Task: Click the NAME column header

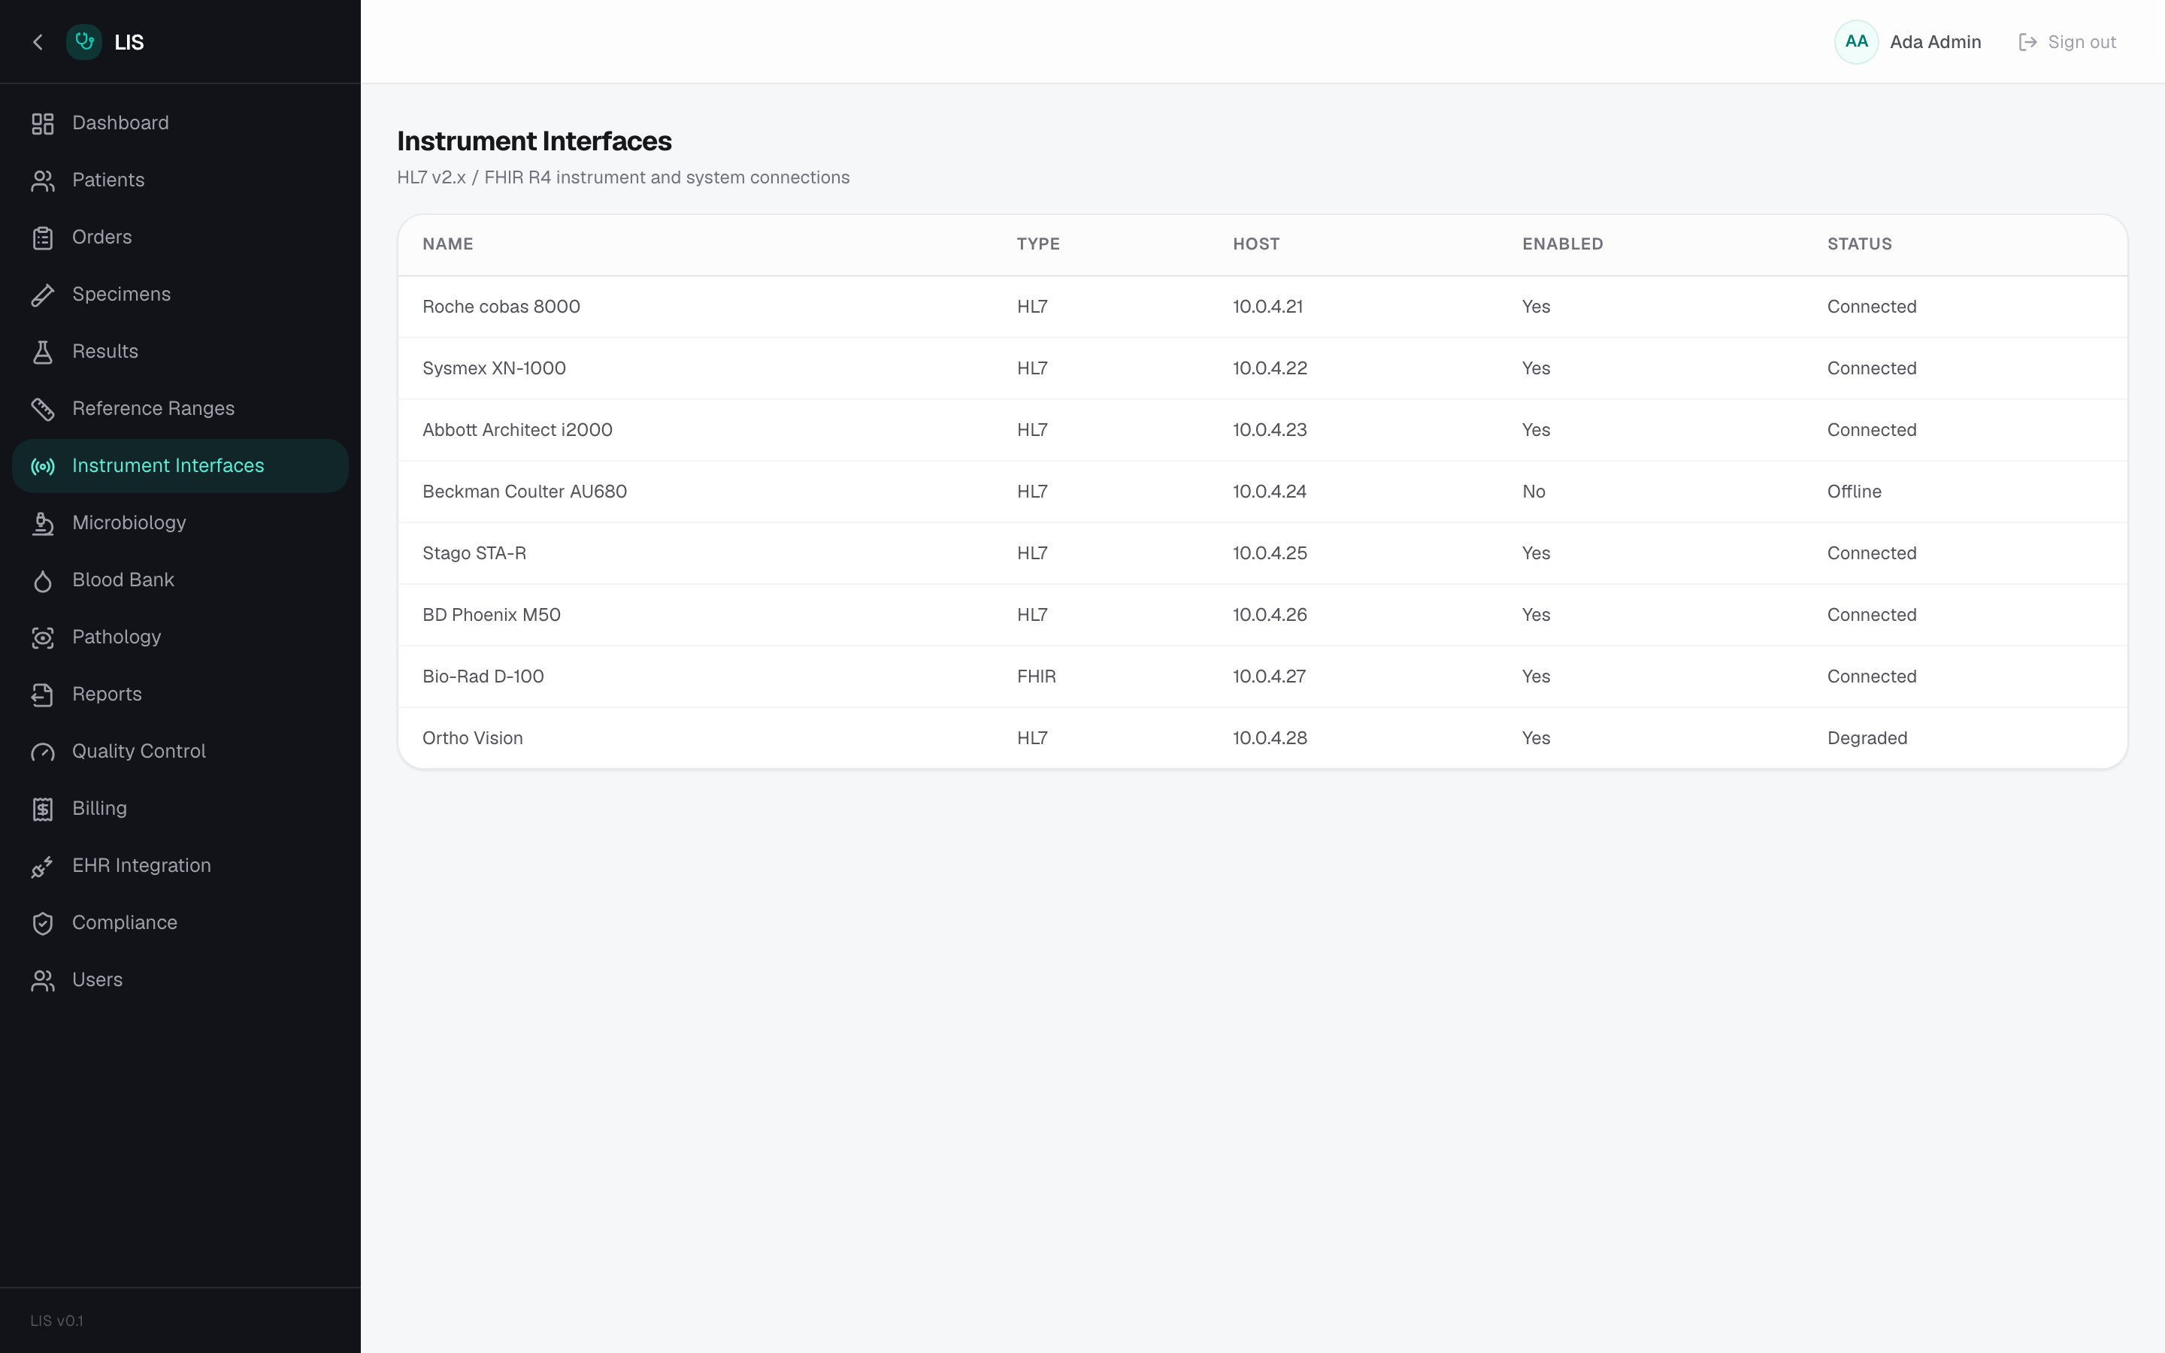Action: pyautogui.click(x=447, y=244)
